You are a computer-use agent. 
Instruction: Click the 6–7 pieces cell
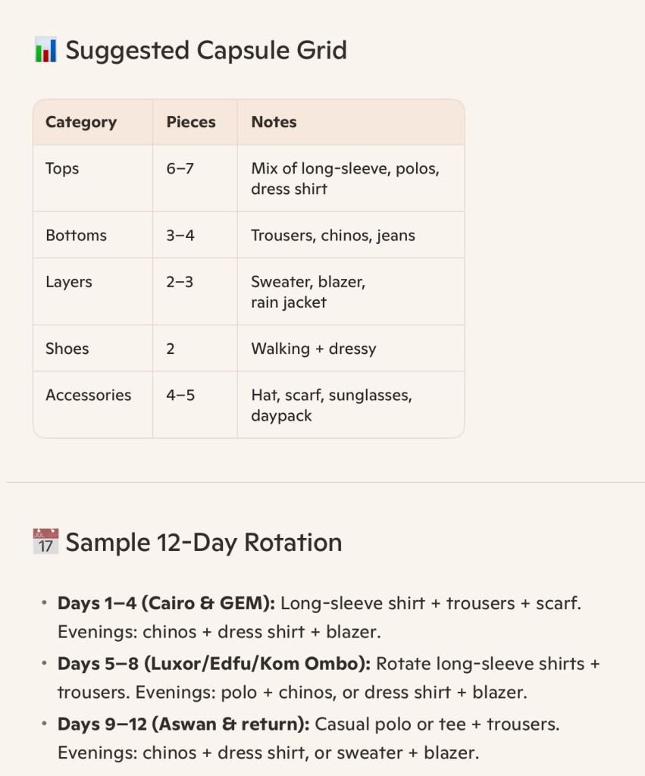click(x=180, y=168)
